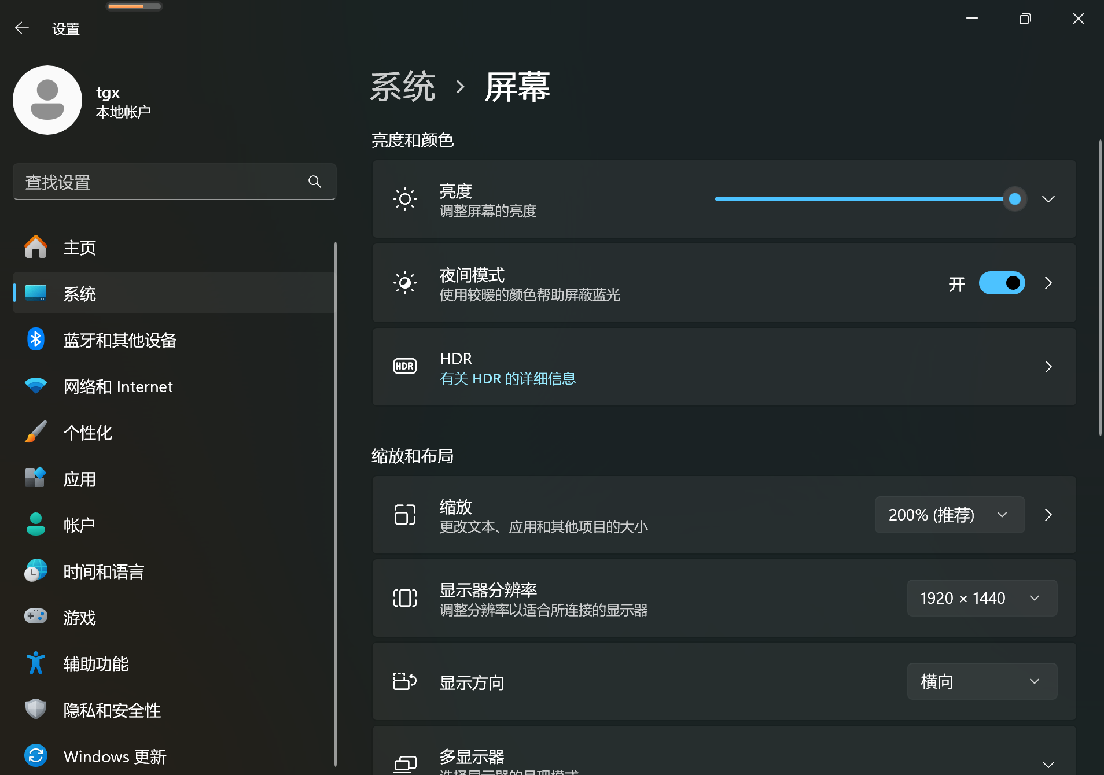Click the display orientation icon

click(x=405, y=681)
